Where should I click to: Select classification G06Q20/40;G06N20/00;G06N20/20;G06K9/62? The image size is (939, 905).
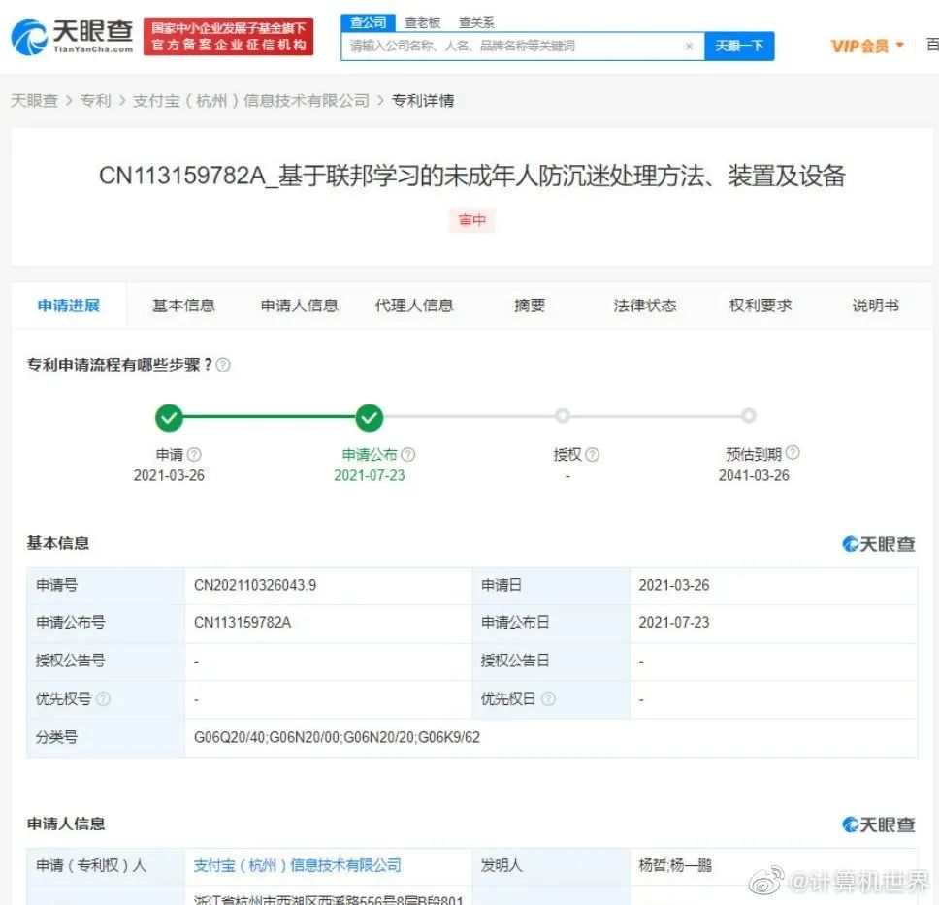click(x=338, y=737)
